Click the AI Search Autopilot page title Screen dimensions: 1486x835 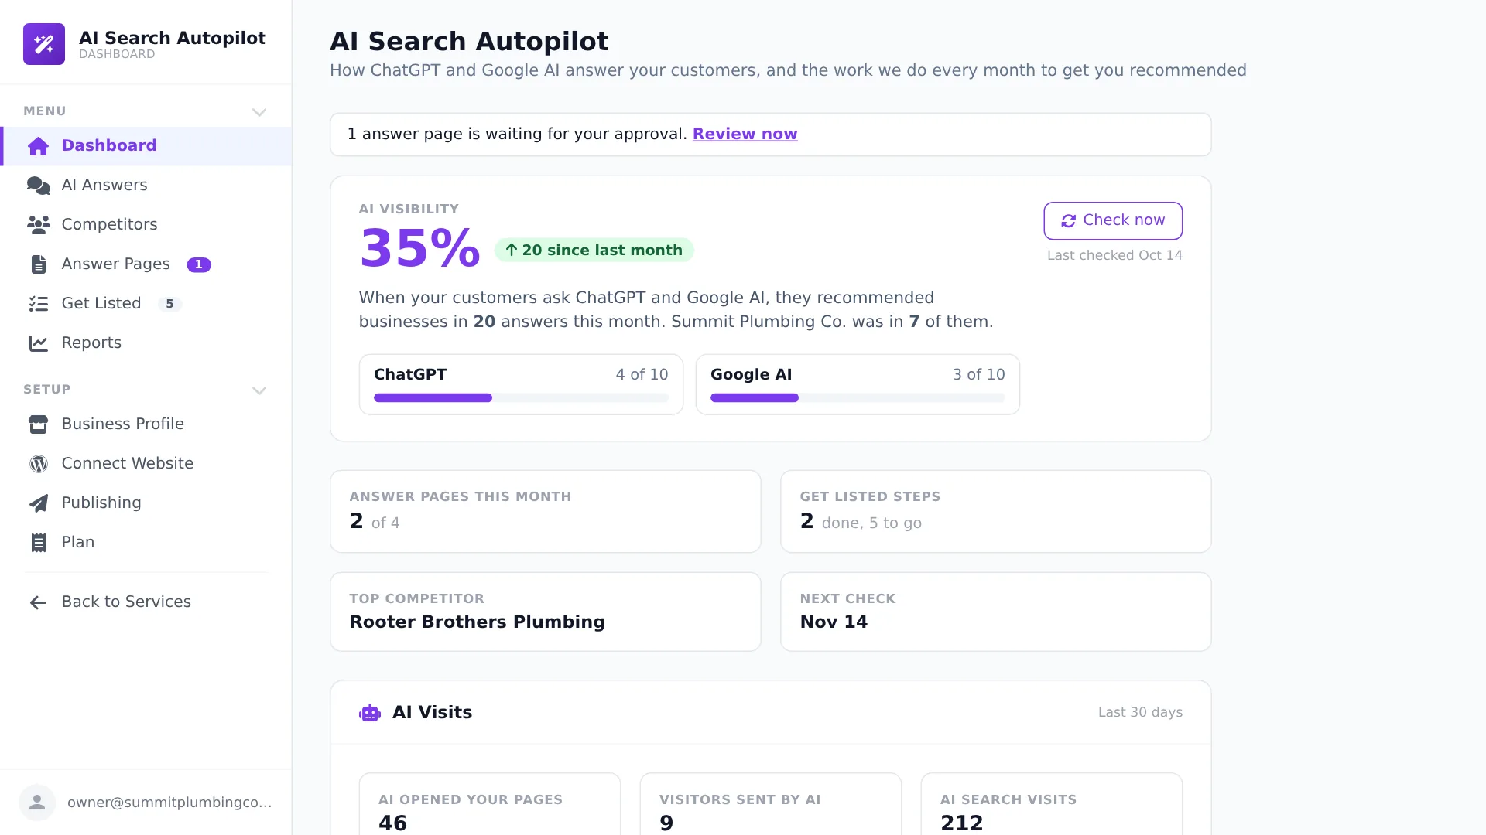[469, 42]
